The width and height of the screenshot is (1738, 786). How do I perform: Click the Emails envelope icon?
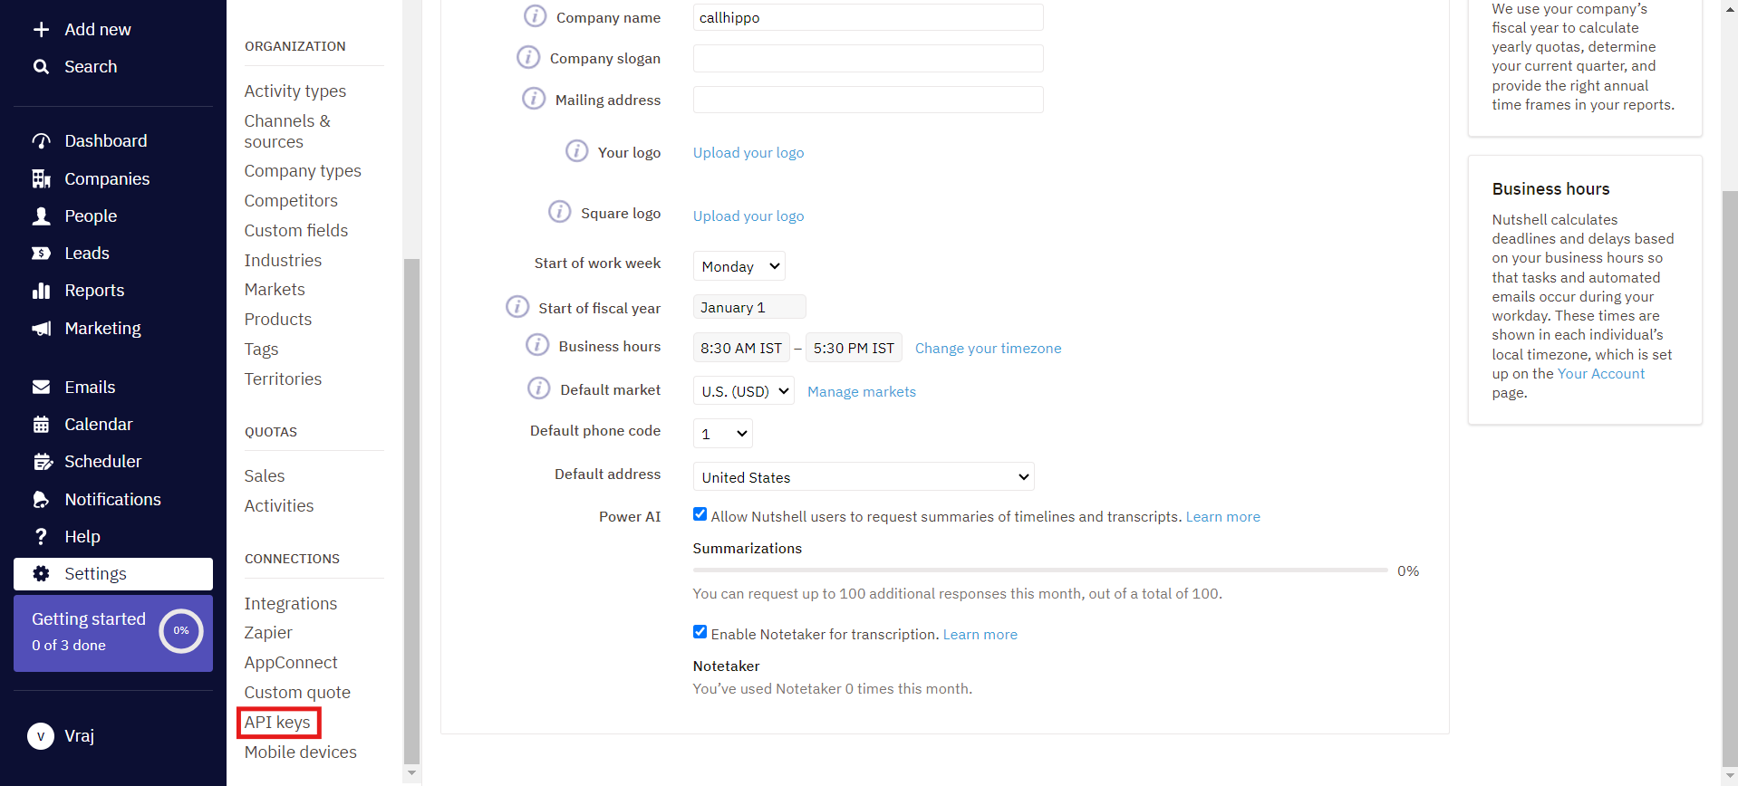[41, 388]
